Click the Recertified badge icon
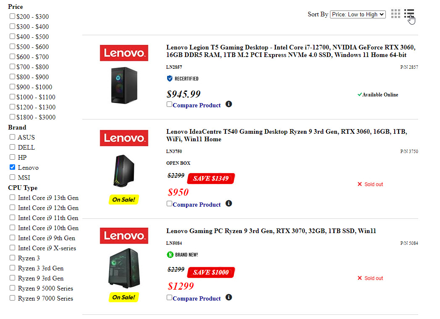Screen dimensions: 440x319 point(170,78)
